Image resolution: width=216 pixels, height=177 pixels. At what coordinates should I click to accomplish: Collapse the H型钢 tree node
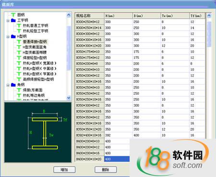(8, 37)
